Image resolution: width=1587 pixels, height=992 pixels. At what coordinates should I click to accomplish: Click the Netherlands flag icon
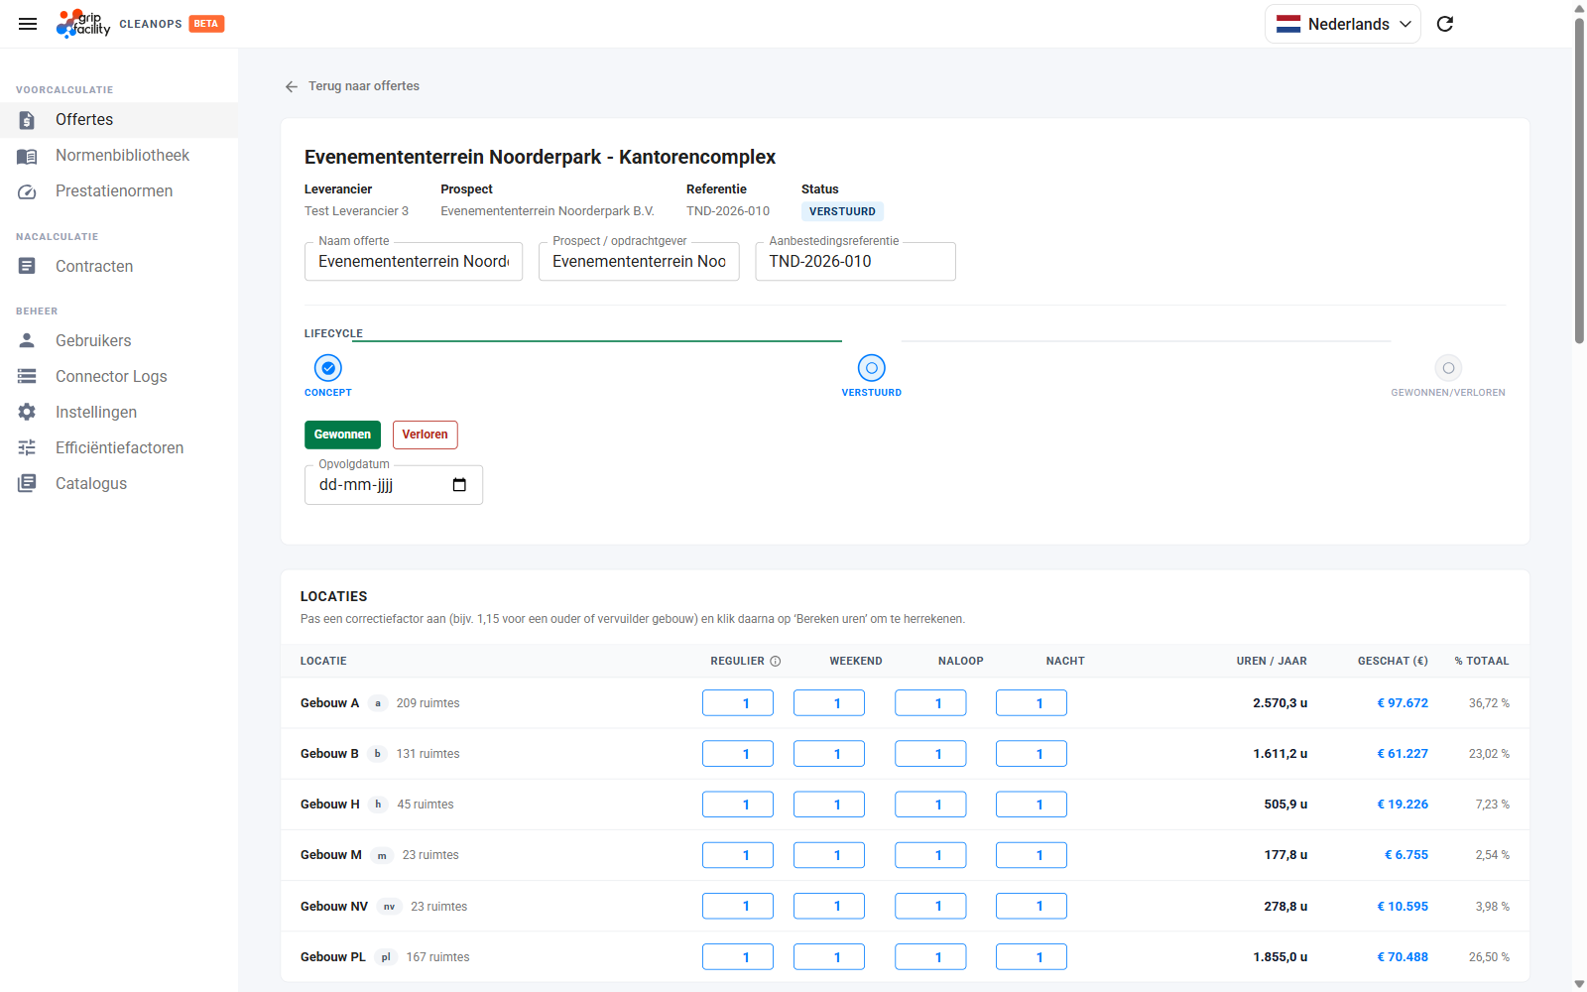(1288, 24)
